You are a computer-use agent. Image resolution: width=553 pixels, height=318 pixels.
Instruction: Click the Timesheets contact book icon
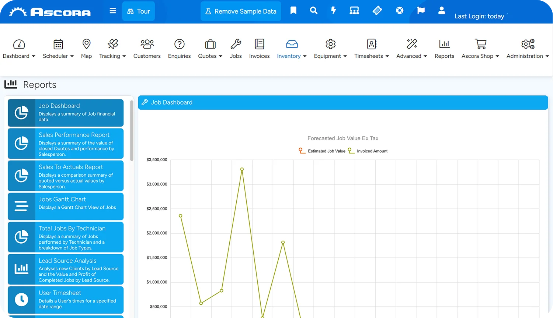tap(372, 44)
